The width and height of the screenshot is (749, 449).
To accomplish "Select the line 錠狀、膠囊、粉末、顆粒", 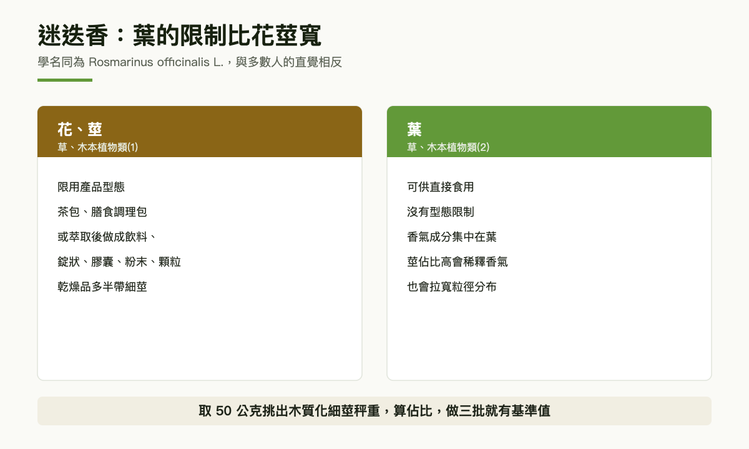I will (119, 262).
